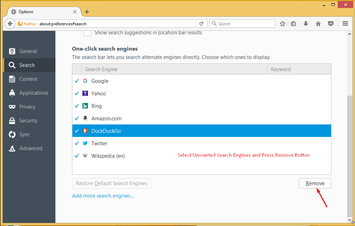Select the Options tab title
This screenshot has height=226, width=355.
(x=26, y=12)
